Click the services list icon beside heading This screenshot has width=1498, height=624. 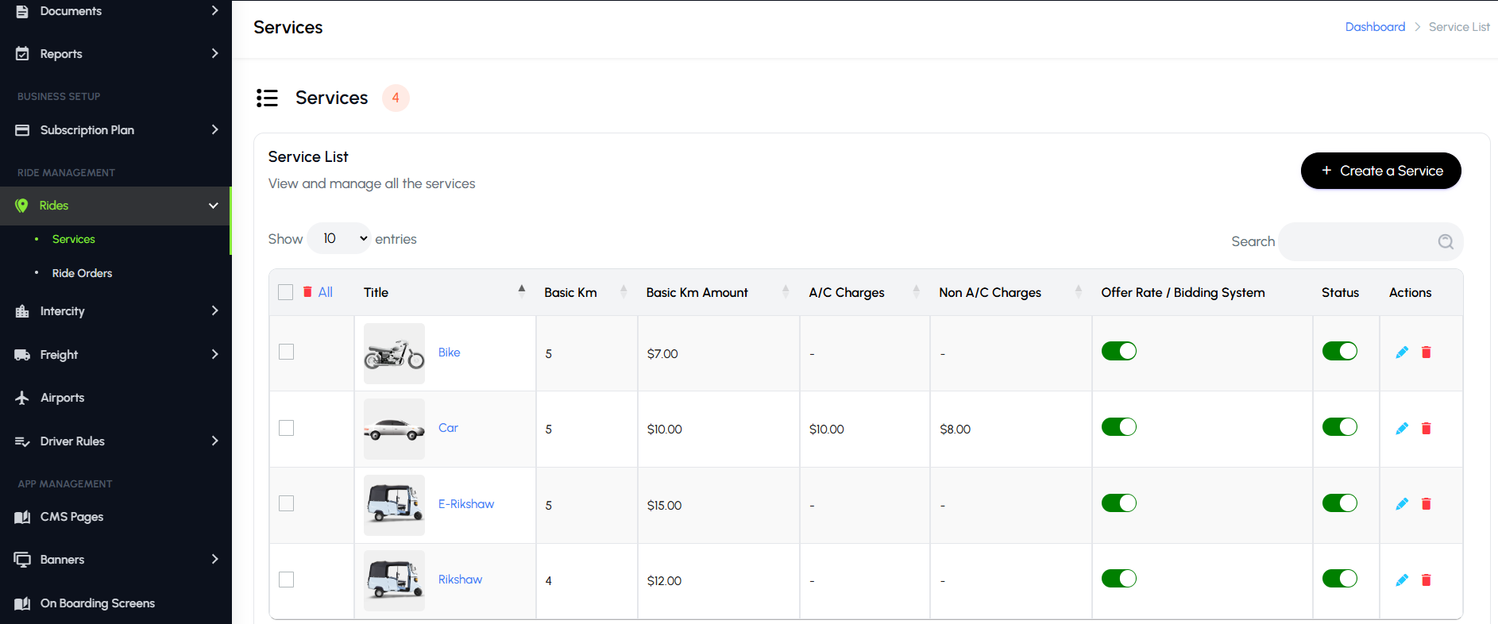tap(267, 98)
